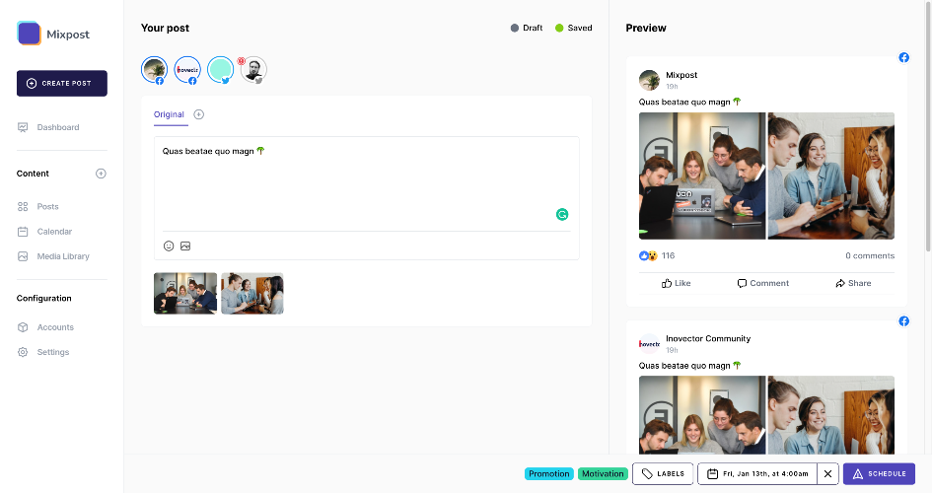This screenshot has height=493, width=932.
Task: Click the green Grammarly icon
Action: point(562,214)
